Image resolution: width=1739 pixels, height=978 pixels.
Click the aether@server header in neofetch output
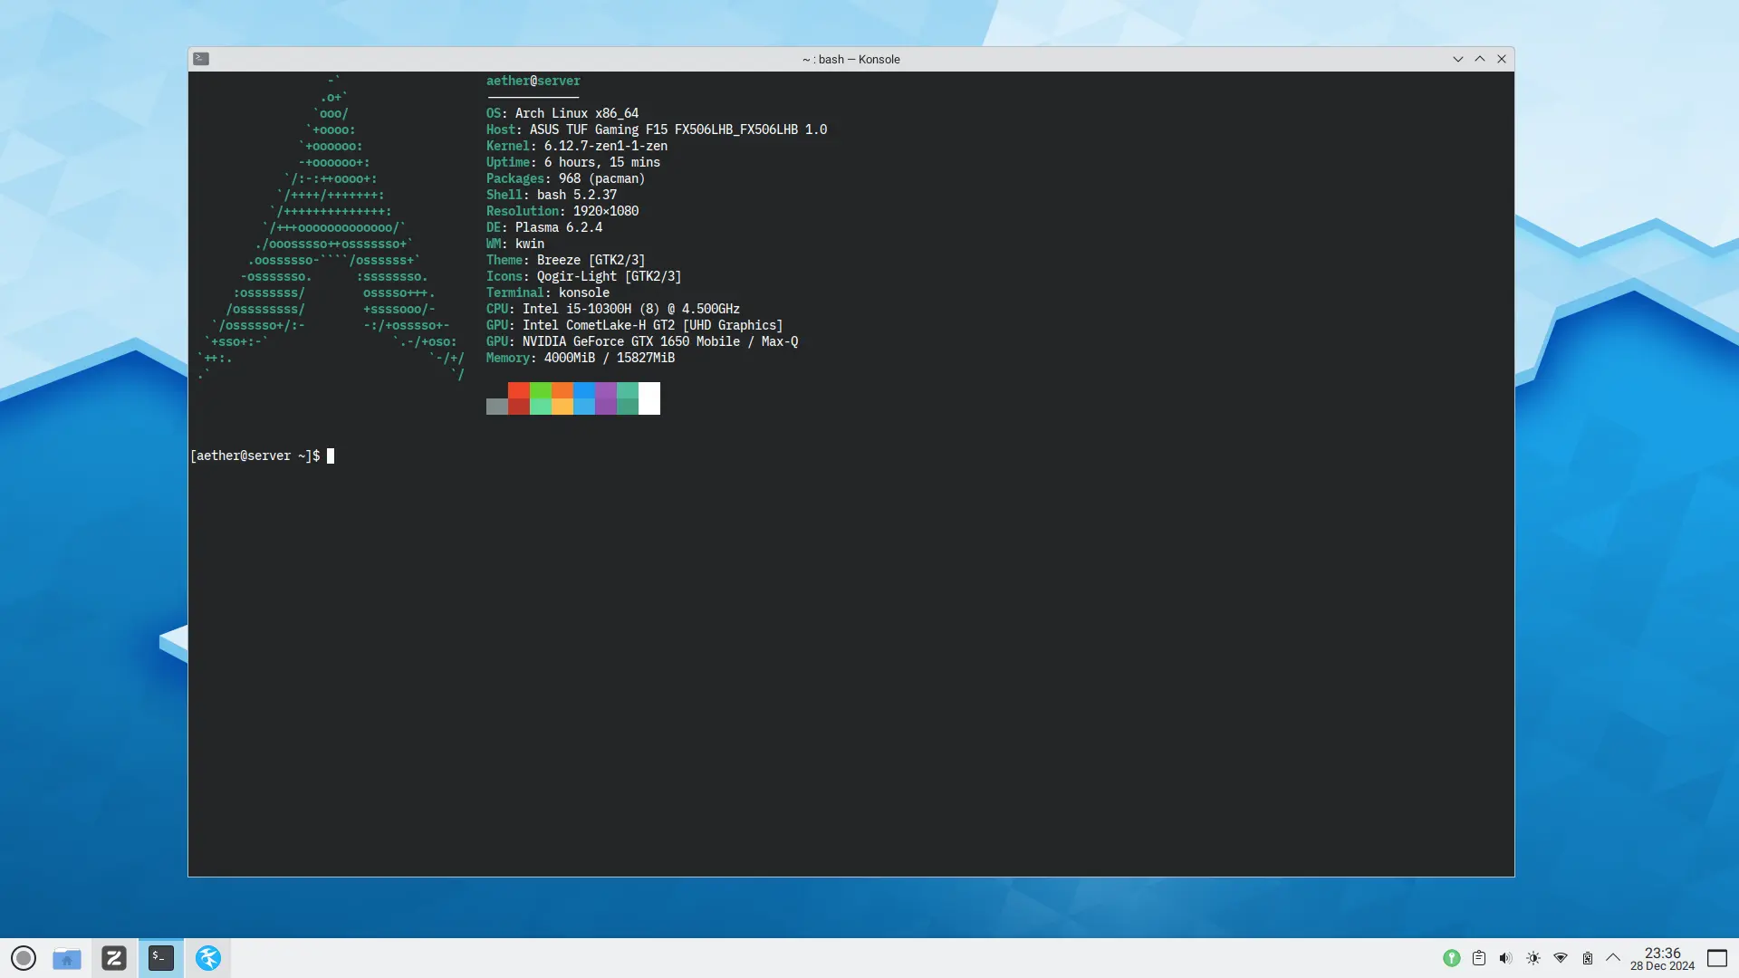point(533,81)
